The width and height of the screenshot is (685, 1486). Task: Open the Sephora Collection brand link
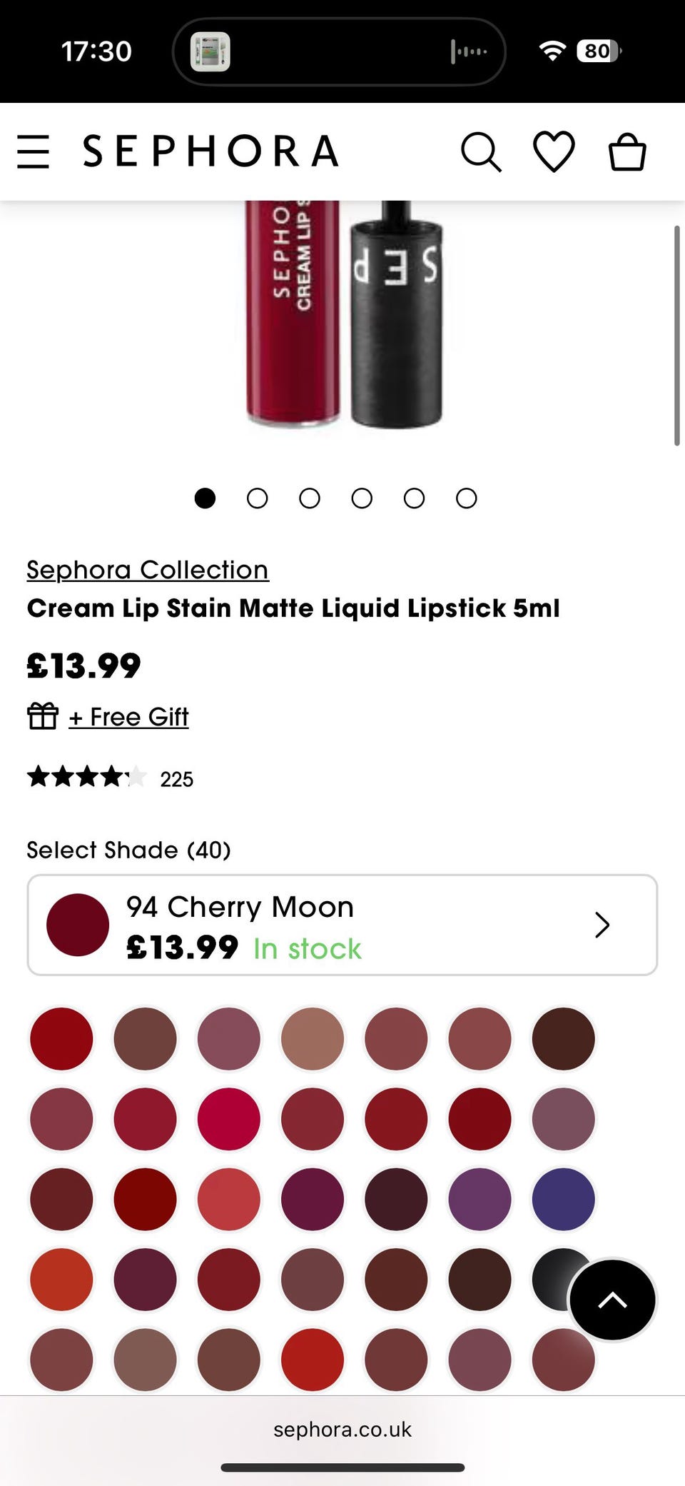[x=148, y=570]
